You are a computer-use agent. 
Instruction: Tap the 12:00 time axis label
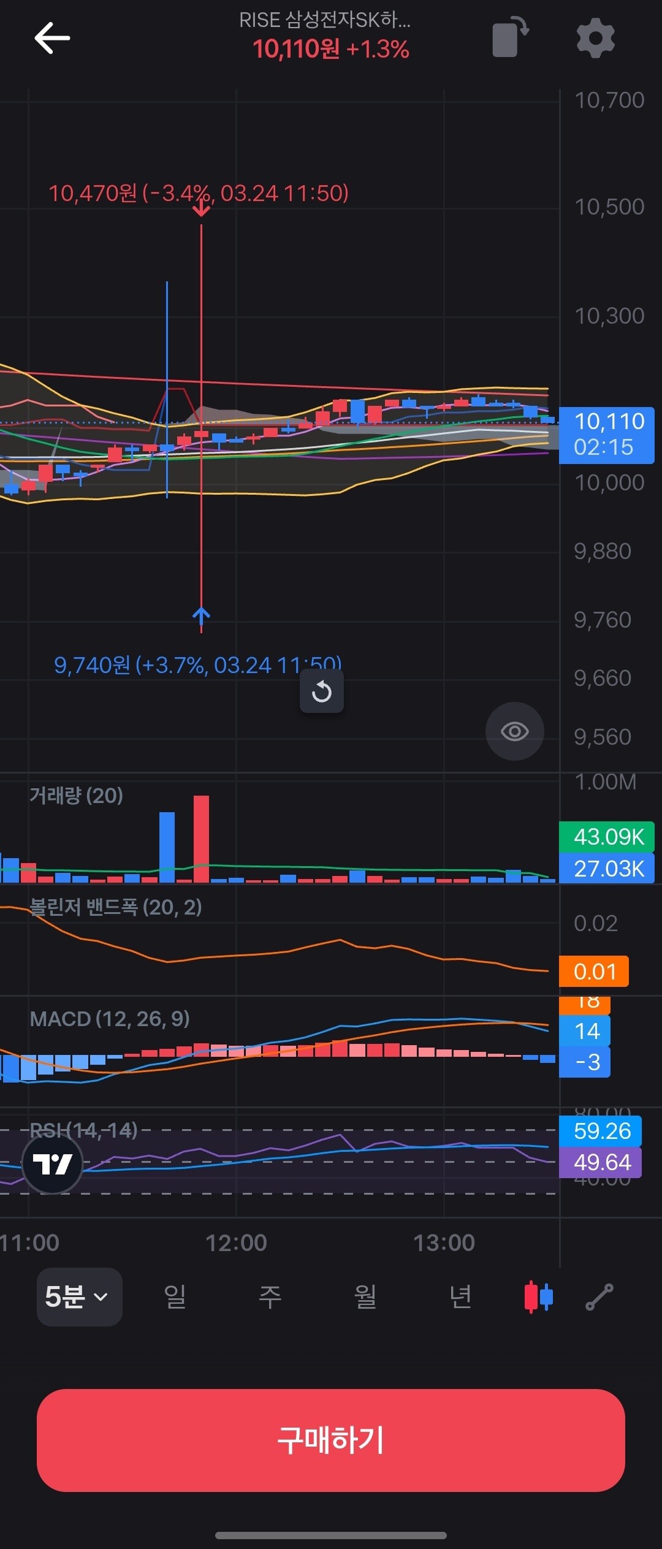point(236,1243)
